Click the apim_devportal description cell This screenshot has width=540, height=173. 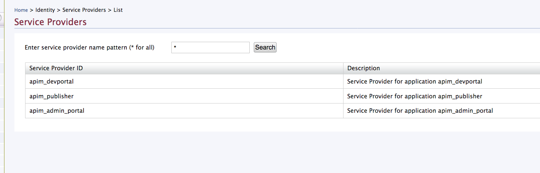pyautogui.click(x=441, y=81)
